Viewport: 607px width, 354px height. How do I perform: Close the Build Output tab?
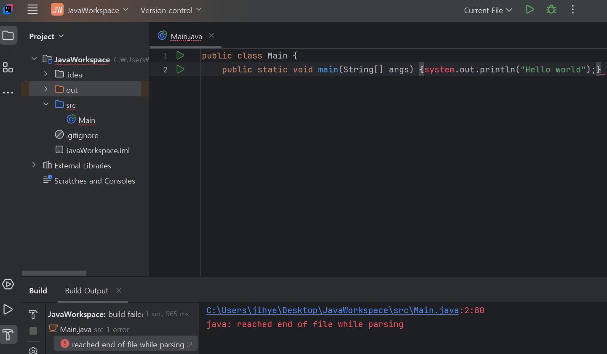coord(119,290)
